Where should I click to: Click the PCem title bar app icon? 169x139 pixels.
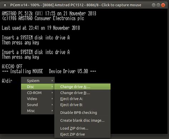tap(5, 5)
